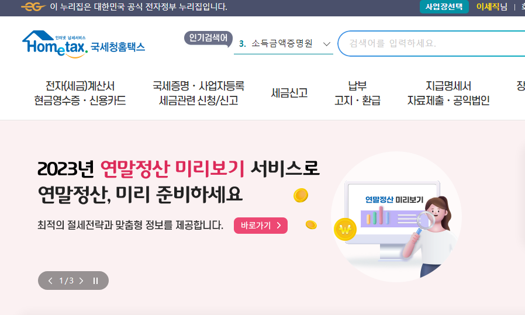This screenshot has width=525, height=315.
Task: Select the 소득금액증명원 popular search term
Action: (282, 43)
